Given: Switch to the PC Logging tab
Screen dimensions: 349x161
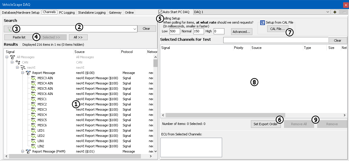Looking at the screenshot, I should click(x=67, y=13).
